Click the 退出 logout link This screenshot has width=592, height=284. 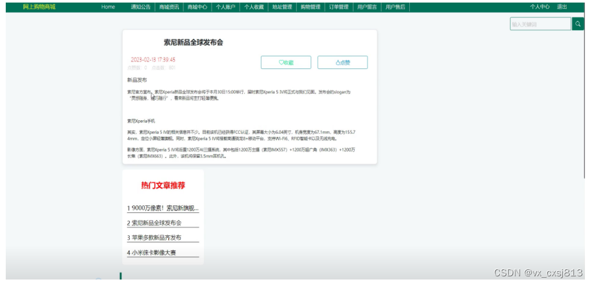click(562, 7)
